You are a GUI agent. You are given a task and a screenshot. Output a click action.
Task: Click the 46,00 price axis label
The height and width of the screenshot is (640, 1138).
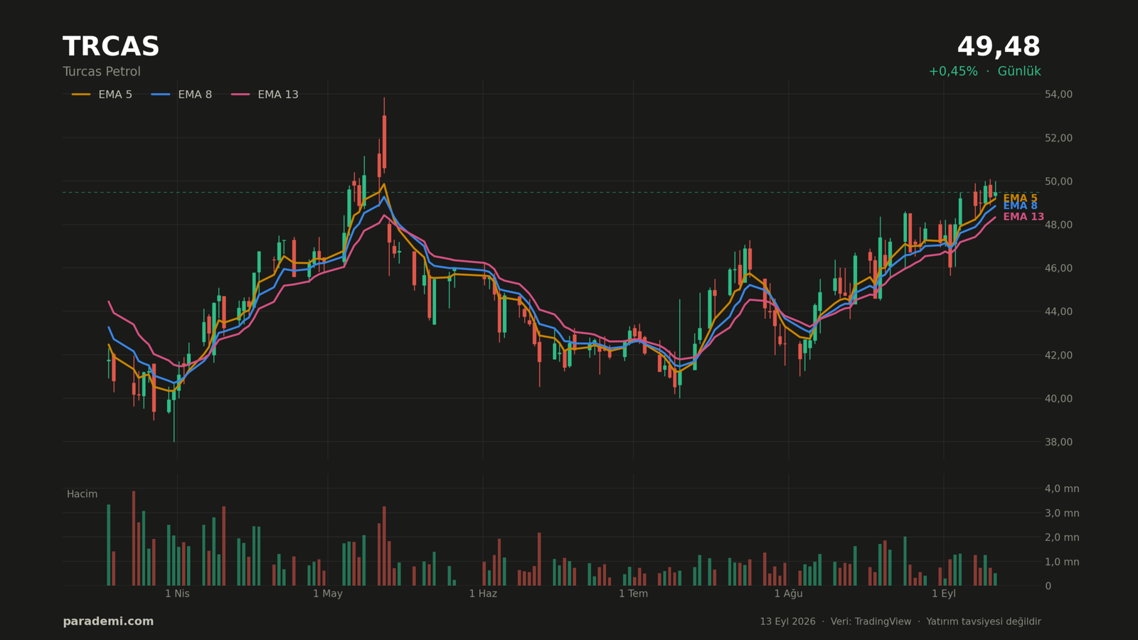click(x=1058, y=268)
